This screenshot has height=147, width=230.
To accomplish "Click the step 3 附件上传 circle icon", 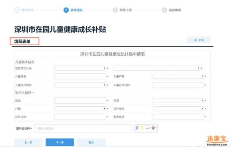I will pos(115,10).
